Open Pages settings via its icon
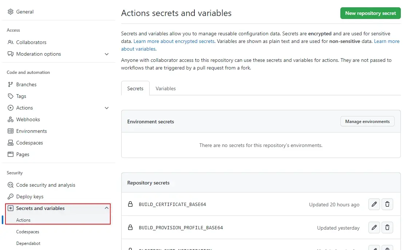Image resolution: width=411 pixels, height=250 pixels. coord(11,154)
